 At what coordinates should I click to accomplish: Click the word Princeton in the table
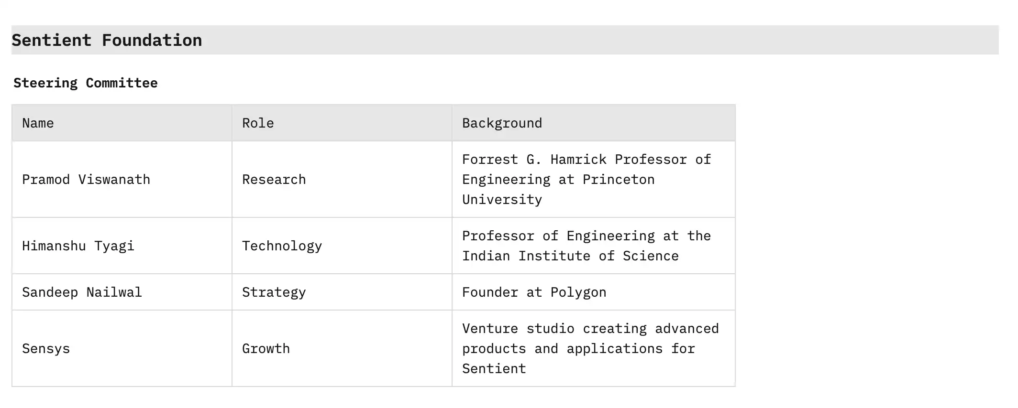tap(618, 180)
